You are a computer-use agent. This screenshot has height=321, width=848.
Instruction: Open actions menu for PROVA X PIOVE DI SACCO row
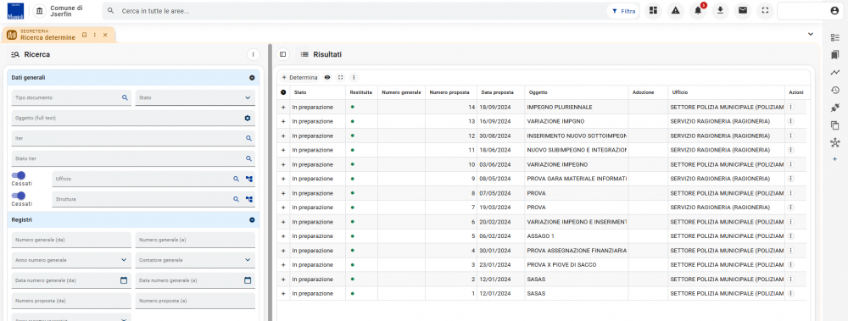tap(790, 265)
